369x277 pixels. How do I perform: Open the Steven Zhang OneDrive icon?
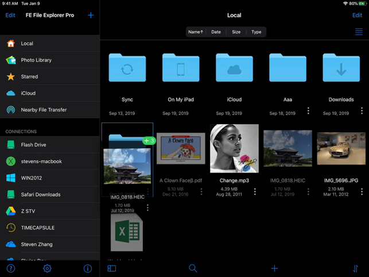[11, 244]
